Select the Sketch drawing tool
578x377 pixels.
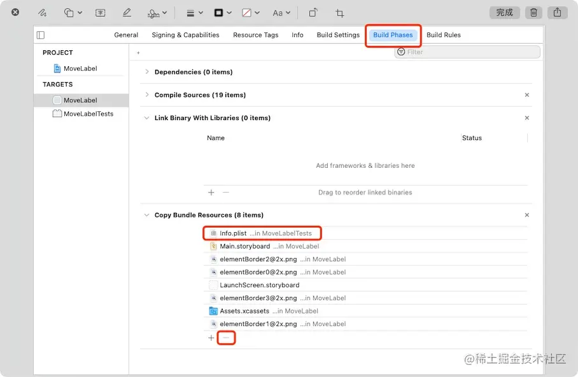pos(43,13)
